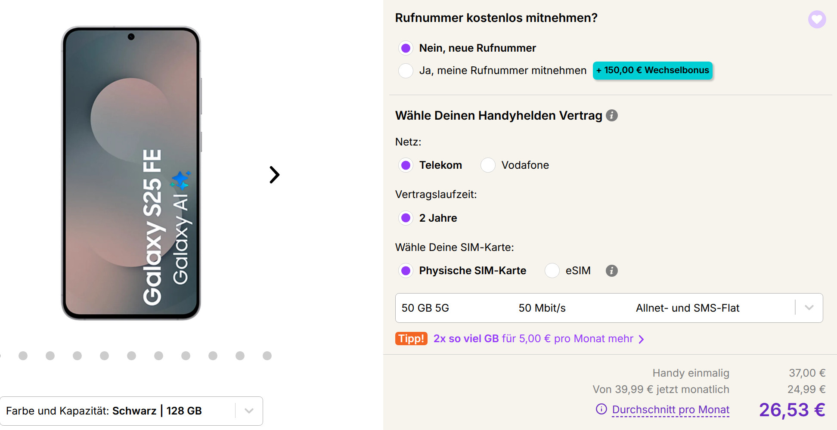The width and height of the screenshot is (837, 430).
Task: Click the Durchschnitt pro Monat link
Action: coord(670,409)
